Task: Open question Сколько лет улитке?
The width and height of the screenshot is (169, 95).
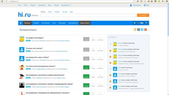Action: (x=34, y=49)
